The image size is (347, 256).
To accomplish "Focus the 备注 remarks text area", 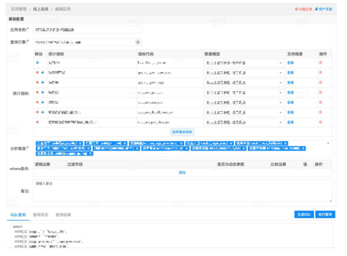I will (x=182, y=191).
